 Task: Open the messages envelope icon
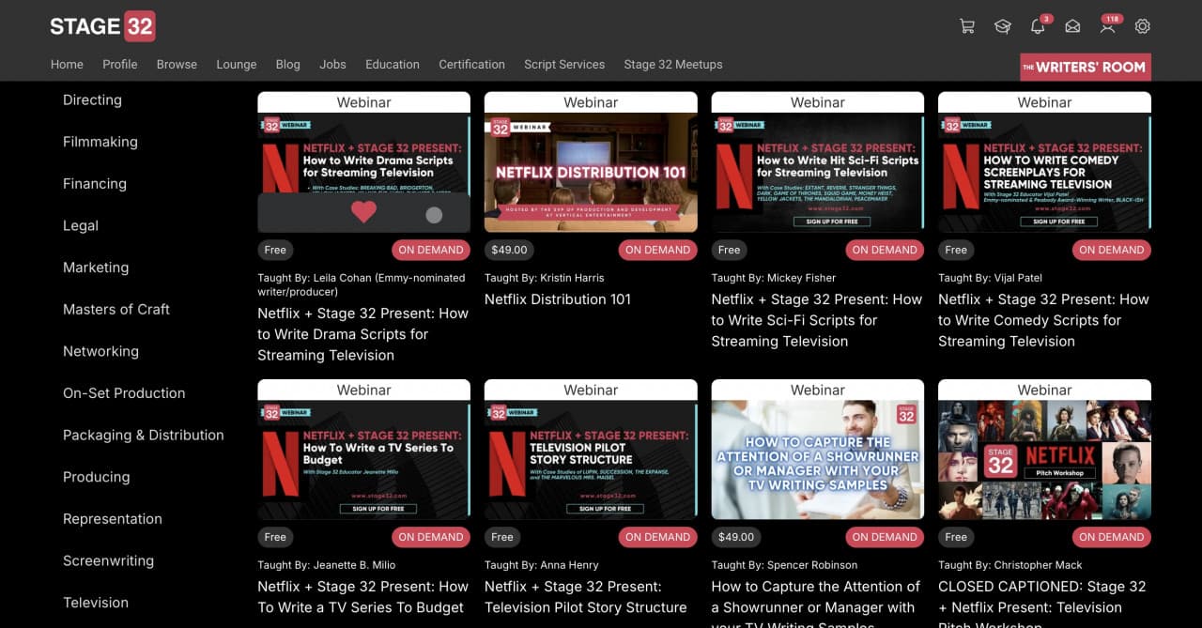pos(1072,26)
